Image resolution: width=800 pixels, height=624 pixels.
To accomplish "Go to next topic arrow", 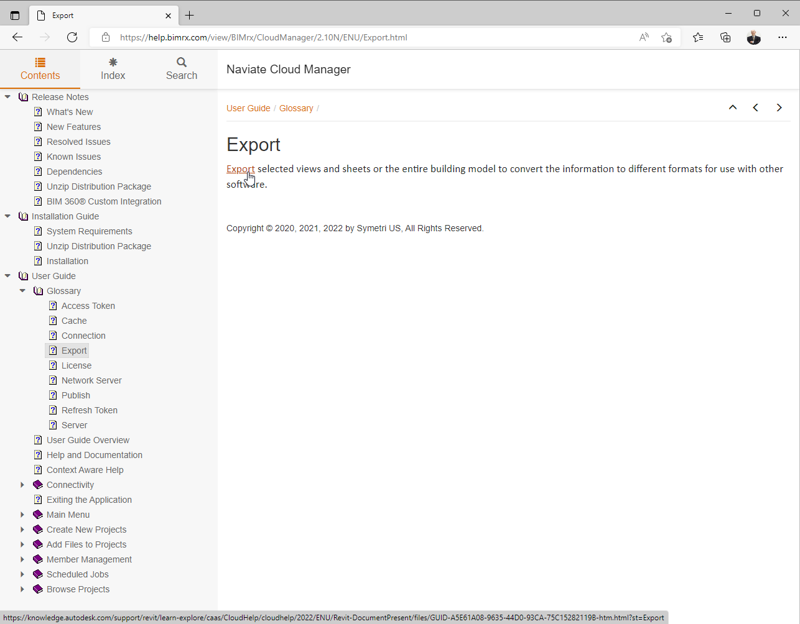I will point(779,108).
